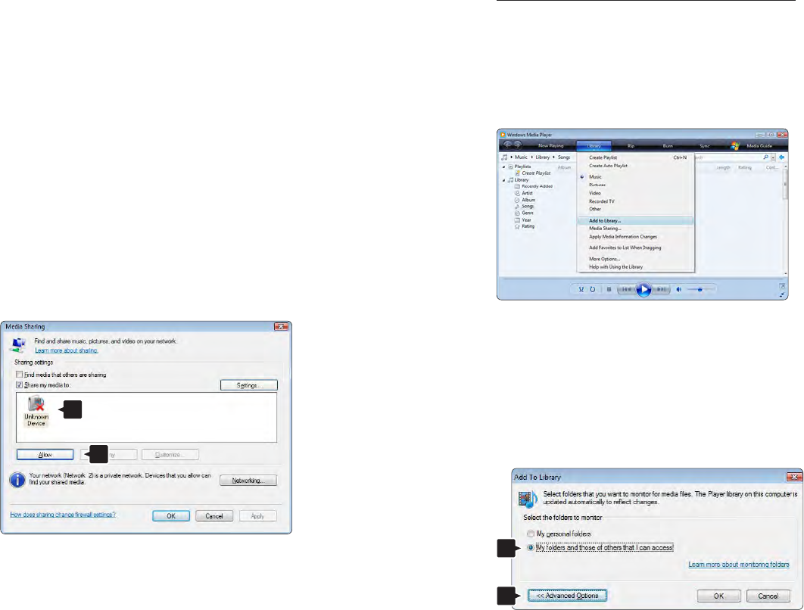The image size is (804, 610).
Task: Open the Sync tab
Action: (705, 146)
